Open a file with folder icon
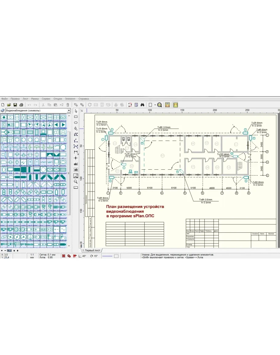The width and height of the screenshot is (280, 355). click(9, 105)
